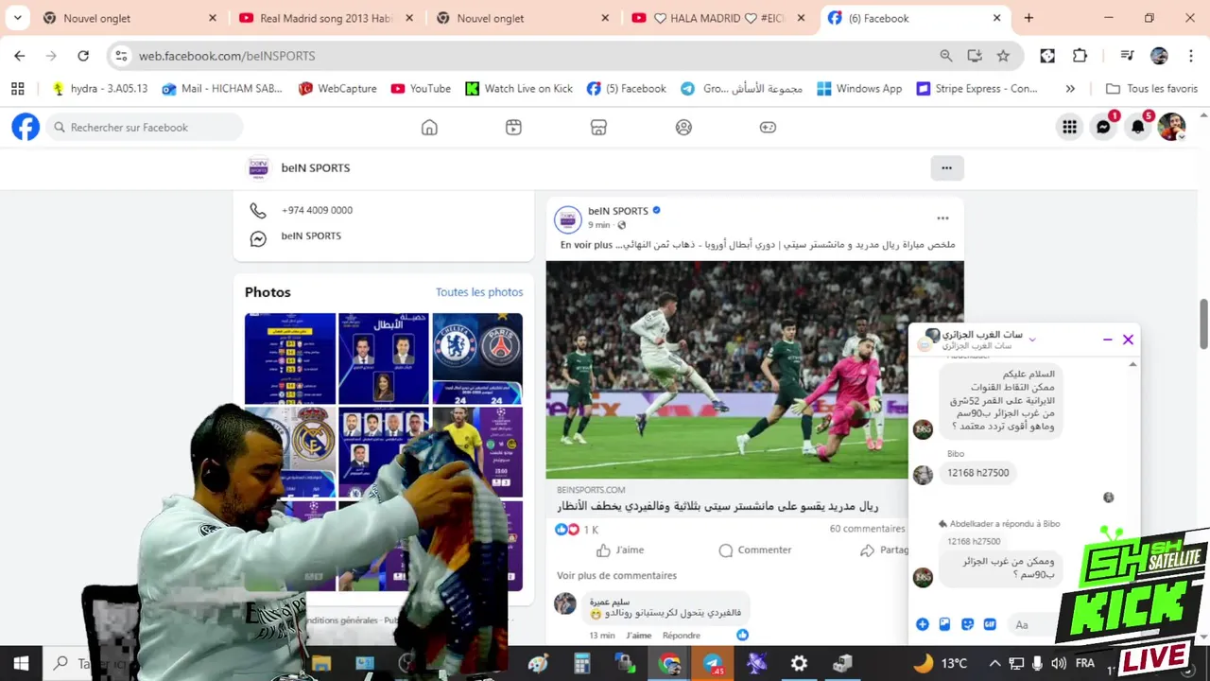The width and height of the screenshot is (1210, 681).
Task: Go back to the previous page
Action: (20, 56)
